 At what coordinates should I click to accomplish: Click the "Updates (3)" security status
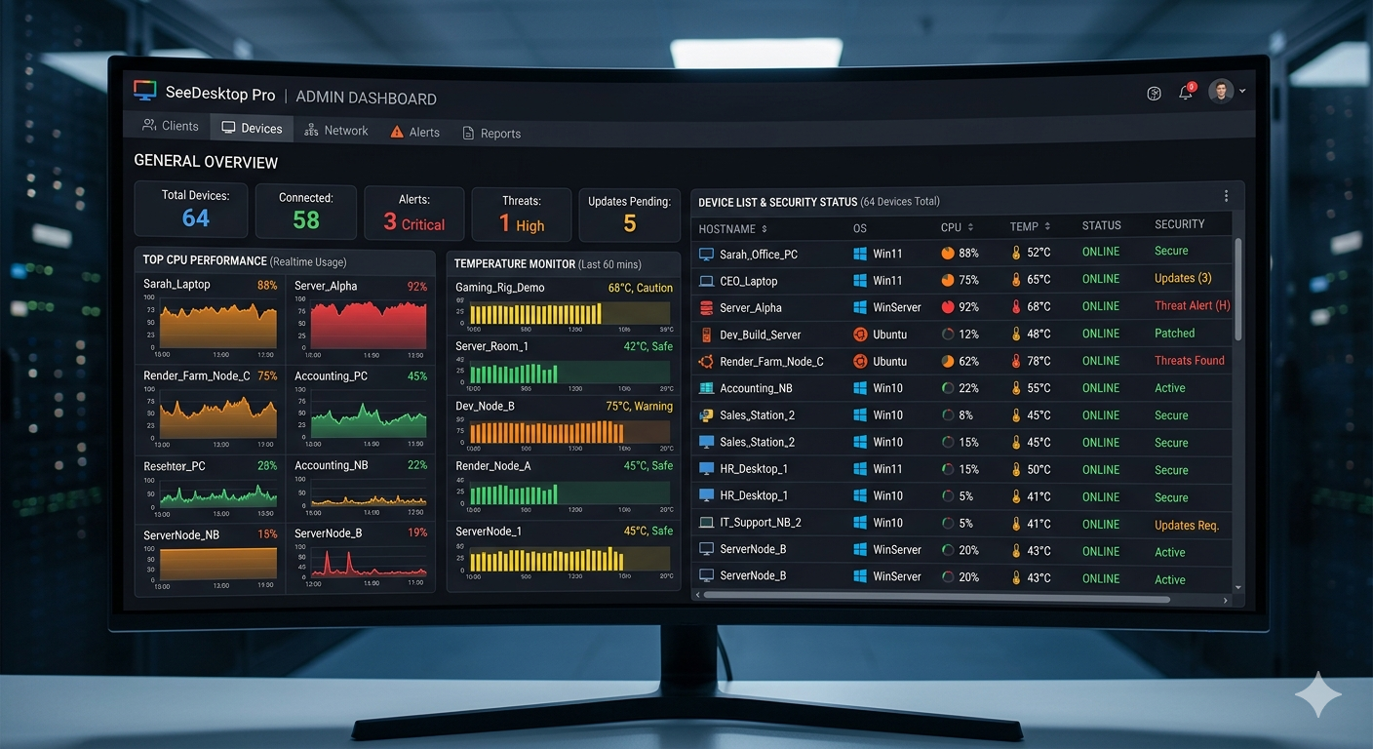[1183, 278]
